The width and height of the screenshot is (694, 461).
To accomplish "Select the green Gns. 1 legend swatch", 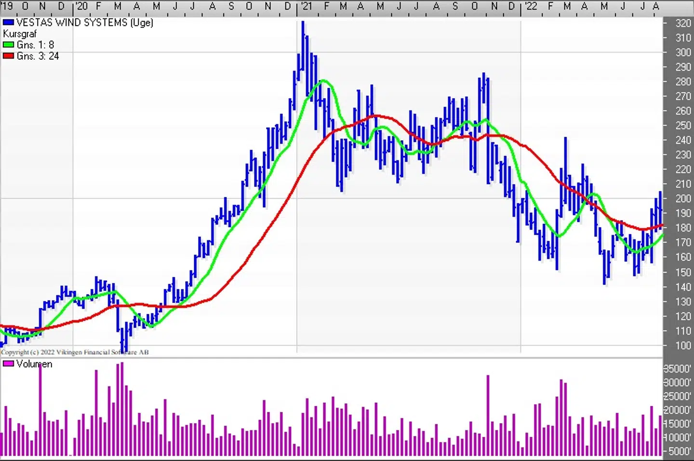I will pyautogui.click(x=8, y=45).
